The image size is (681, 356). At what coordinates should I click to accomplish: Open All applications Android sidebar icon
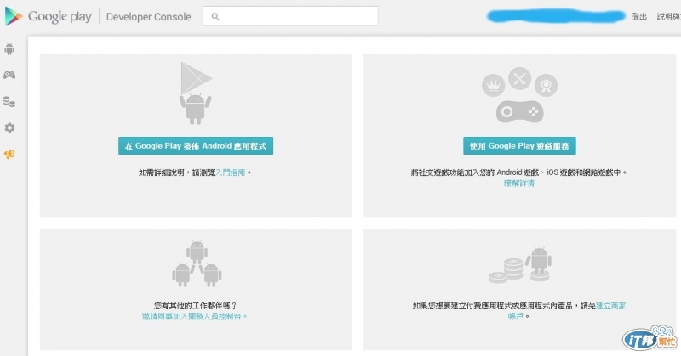[x=9, y=49]
